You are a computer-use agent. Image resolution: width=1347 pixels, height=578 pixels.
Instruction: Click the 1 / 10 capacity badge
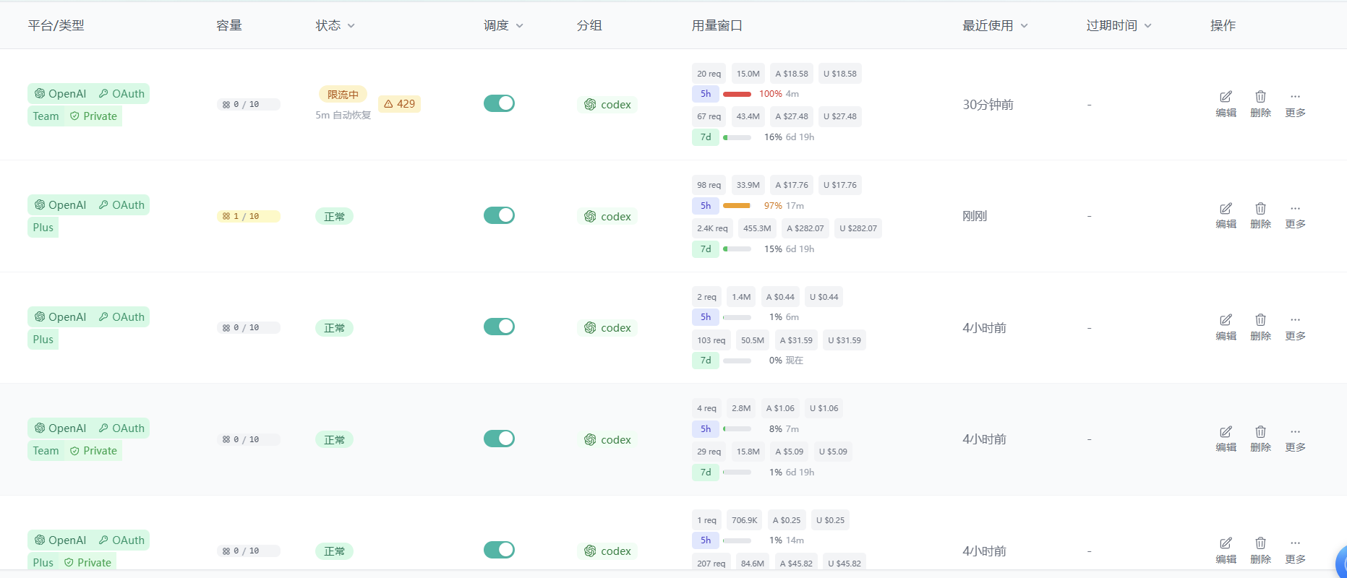[x=248, y=216]
